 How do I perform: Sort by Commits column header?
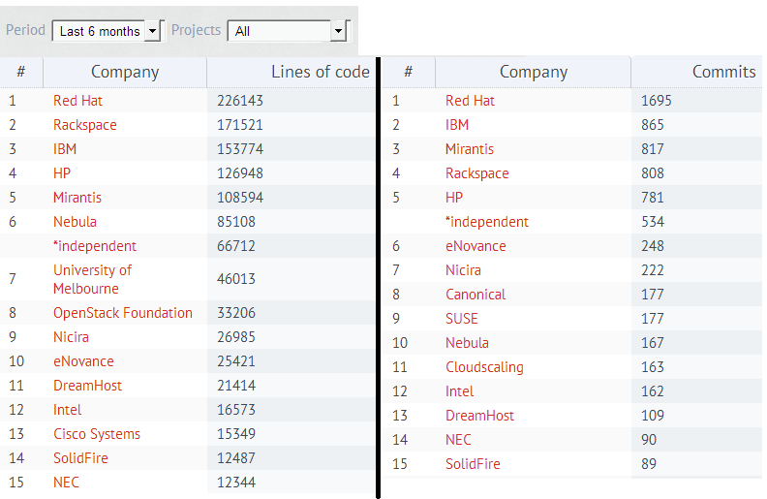click(x=724, y=72)
